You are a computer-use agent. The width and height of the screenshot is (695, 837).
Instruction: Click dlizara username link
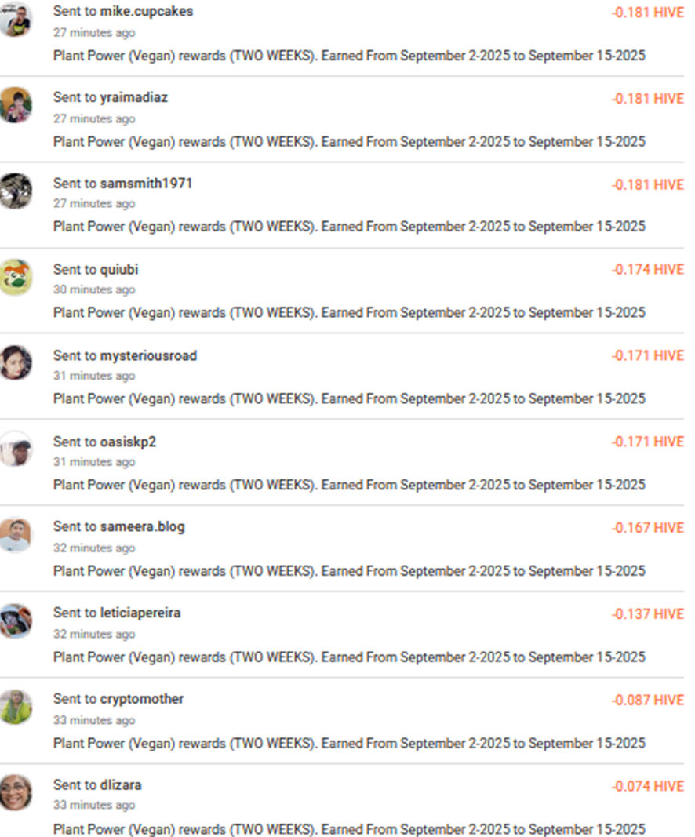[121, 784]
